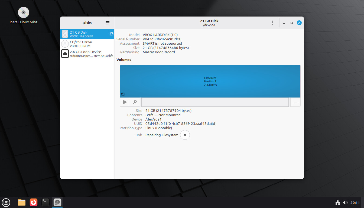The width and height of the screenshot is (364, 208).
Task: Open the network connections tray icon
Action: tap(338, 203)
